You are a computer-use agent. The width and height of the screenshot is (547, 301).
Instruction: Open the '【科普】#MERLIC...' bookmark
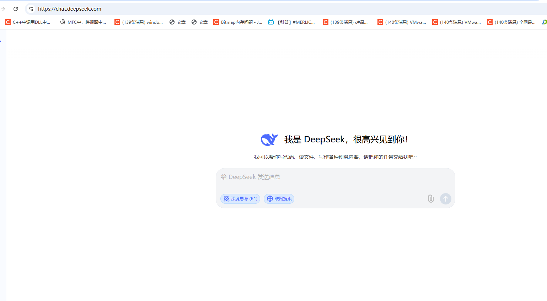click(291, 22)
